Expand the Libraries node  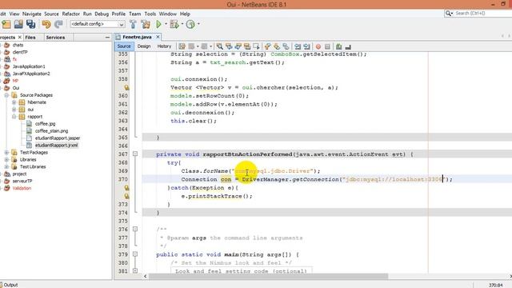click(6, 160)
